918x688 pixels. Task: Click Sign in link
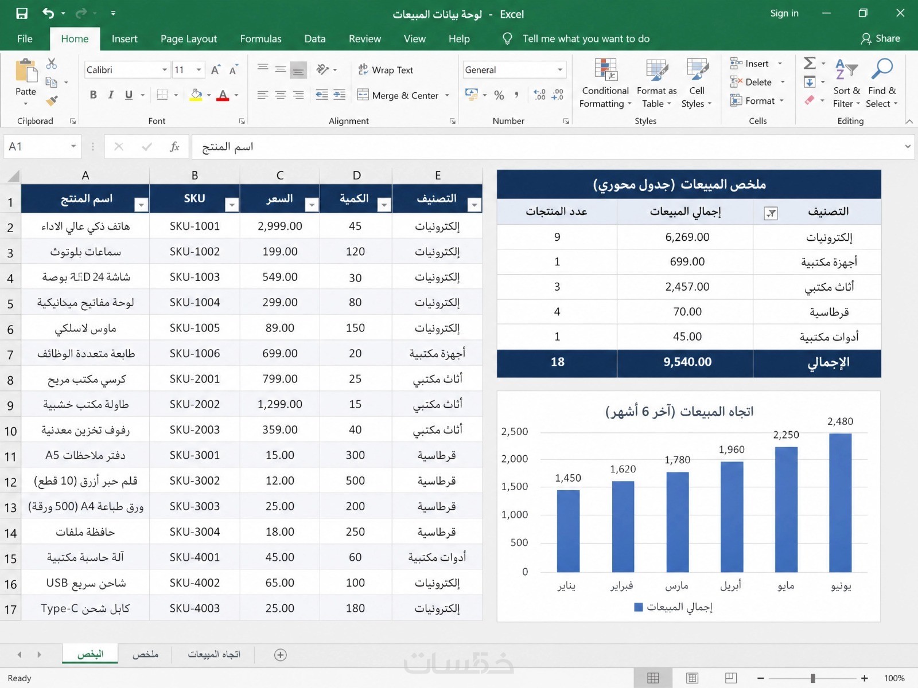784,13
